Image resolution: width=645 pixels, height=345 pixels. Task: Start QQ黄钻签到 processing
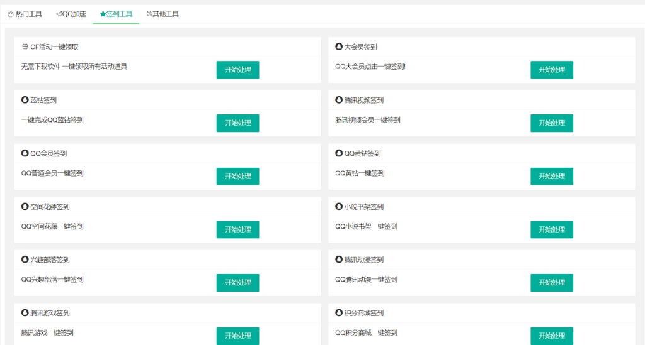(x=552, y=177)
